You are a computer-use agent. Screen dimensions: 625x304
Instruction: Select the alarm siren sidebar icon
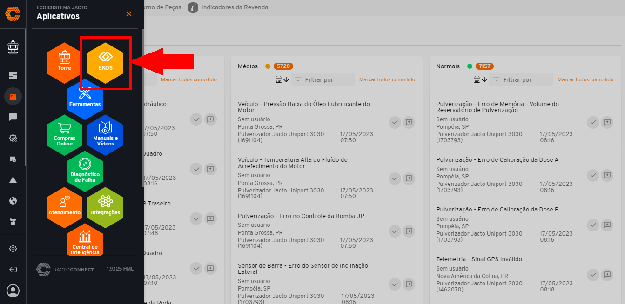click(13, 96)
